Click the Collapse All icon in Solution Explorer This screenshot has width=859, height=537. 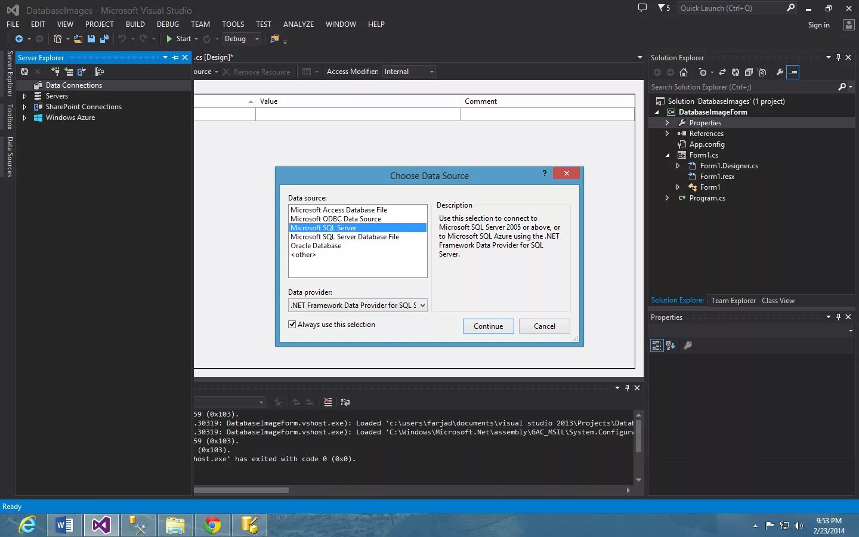[749, 72]
